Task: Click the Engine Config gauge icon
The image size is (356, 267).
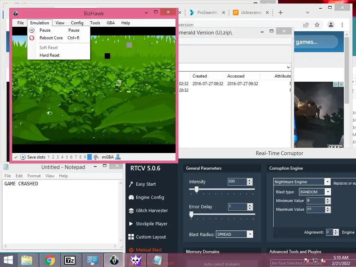Action: pos(131,197)
